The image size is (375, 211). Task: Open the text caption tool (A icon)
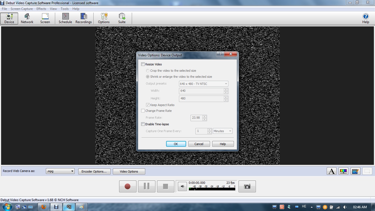coord(332,171)
